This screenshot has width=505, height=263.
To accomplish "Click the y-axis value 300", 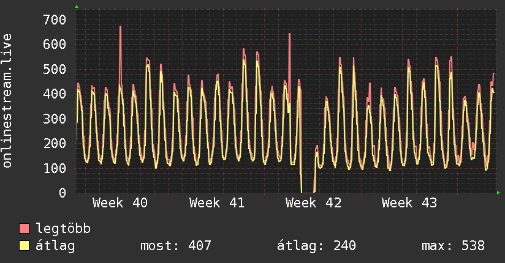I will (x=55, y=119).
